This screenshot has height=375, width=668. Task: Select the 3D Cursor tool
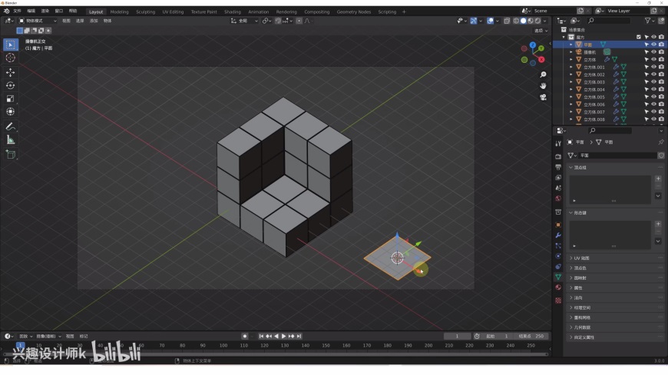coord(11,58)
